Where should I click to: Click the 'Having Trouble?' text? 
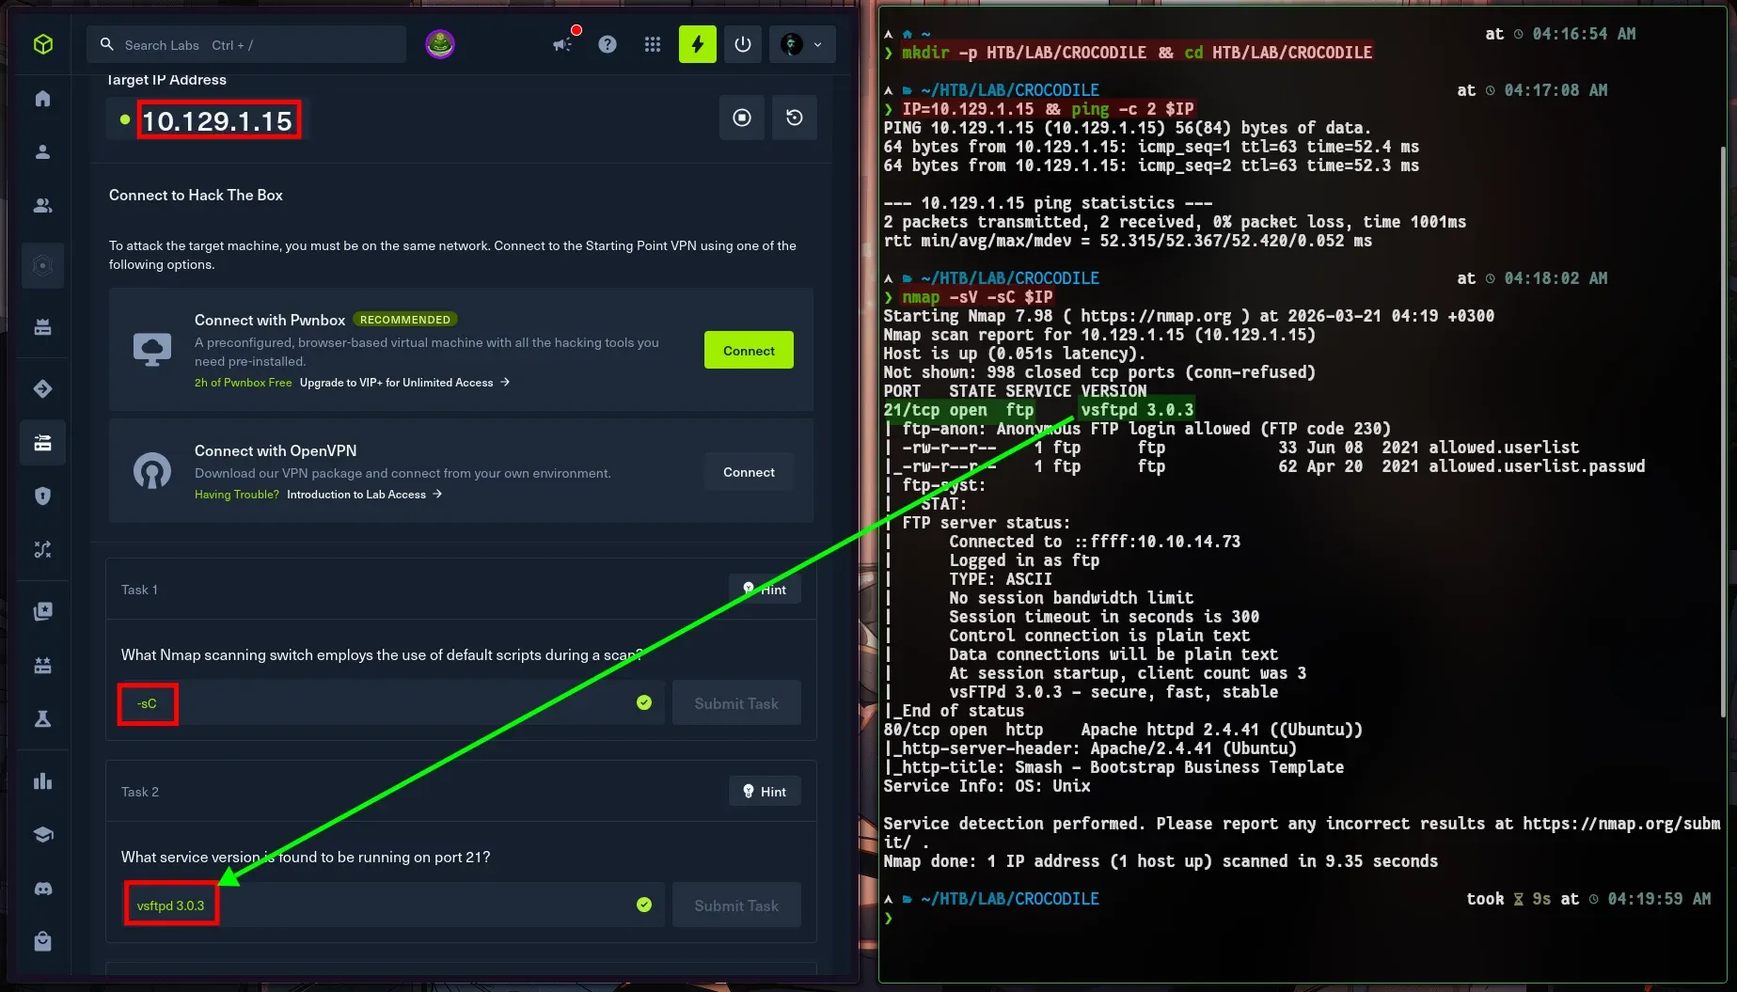(237, 495)
